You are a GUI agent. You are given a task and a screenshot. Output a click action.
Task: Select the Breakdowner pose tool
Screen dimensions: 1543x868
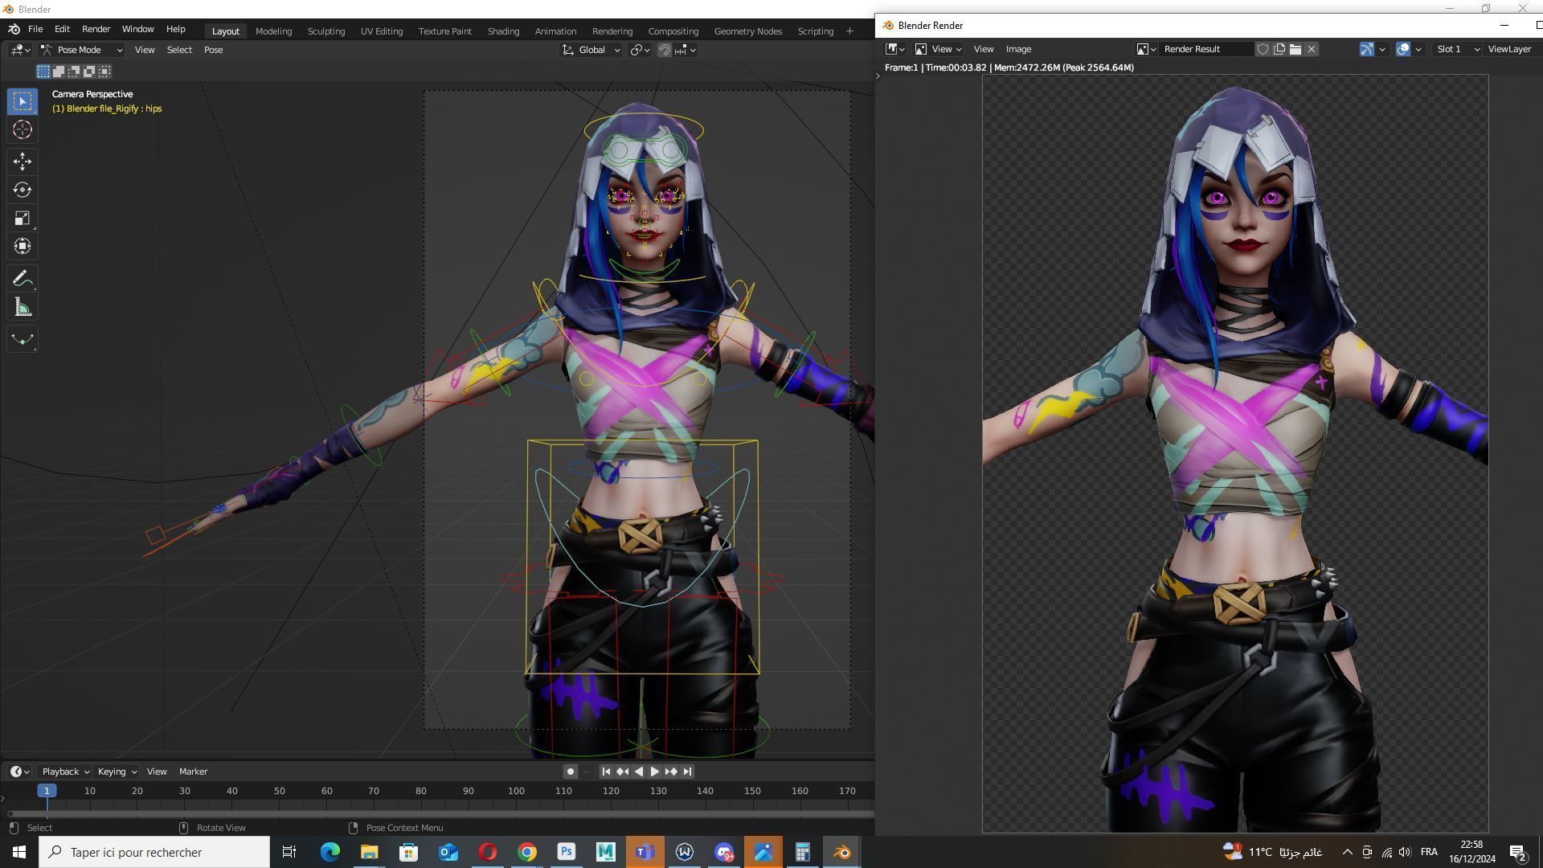[23, 339]
